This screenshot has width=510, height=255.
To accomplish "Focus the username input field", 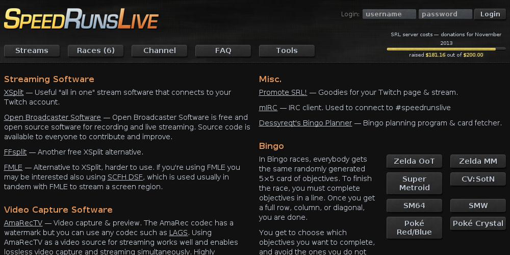I will click(x=389, y=14).
